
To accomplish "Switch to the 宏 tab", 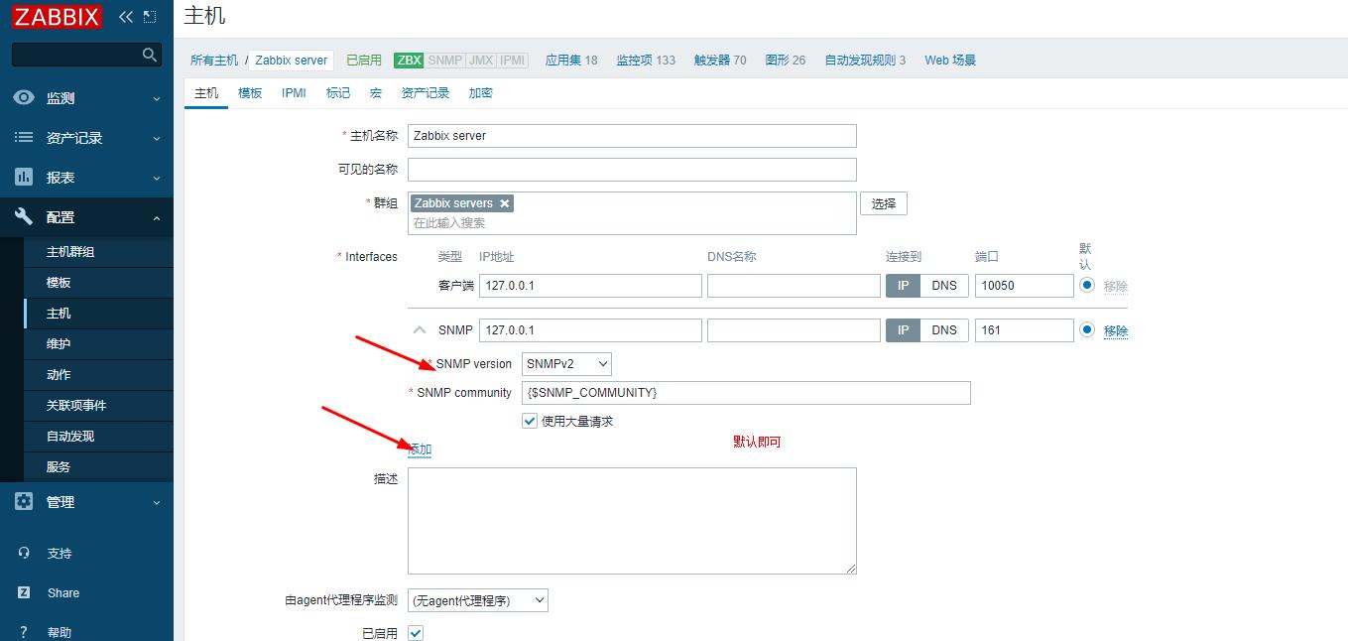I will [376, 92].
